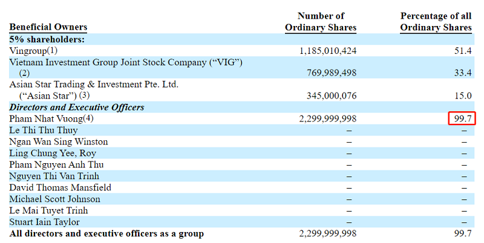This screenshot has width=484, height=243.
Task: Select Directors and Executive Officers heading
Action: coord(77,108)
